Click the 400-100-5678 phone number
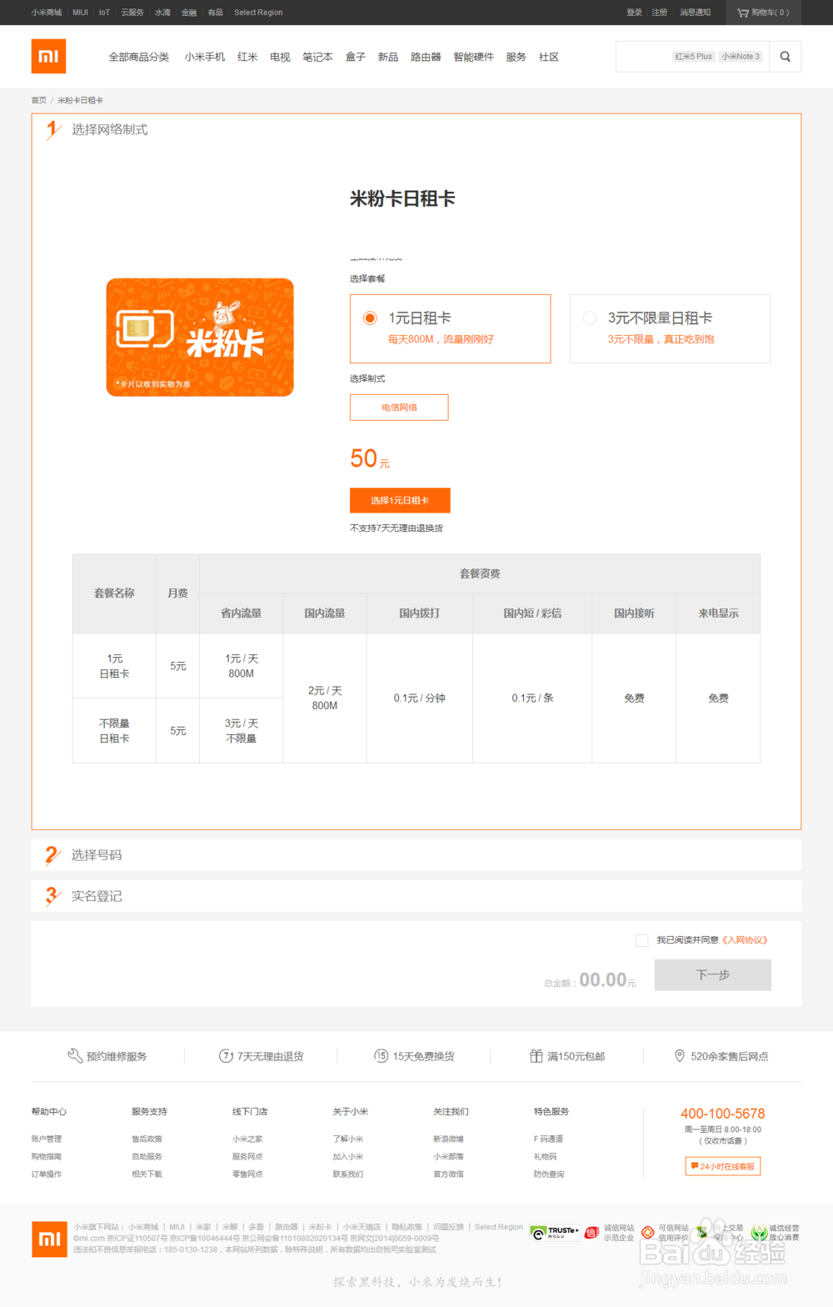 point(723,1114)
